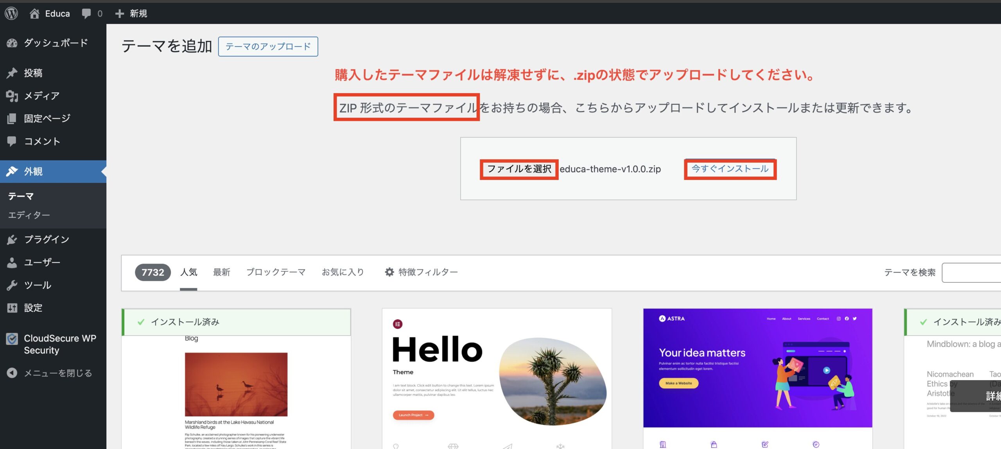
Task: Open the プラグイン menu
Action: [x=46, y=239]
